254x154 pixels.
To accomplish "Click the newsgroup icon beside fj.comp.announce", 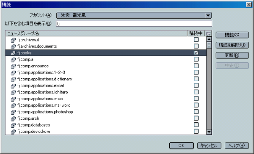I will click(13, 66).
